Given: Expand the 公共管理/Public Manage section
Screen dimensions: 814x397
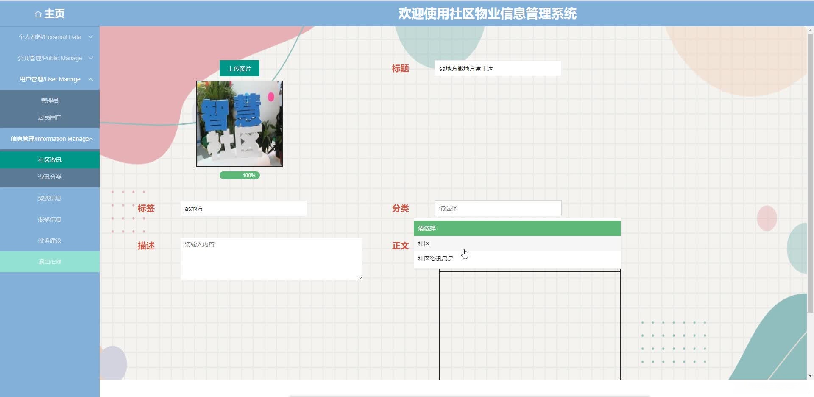Looking at the screenshot, I should [x=50, y=58].
